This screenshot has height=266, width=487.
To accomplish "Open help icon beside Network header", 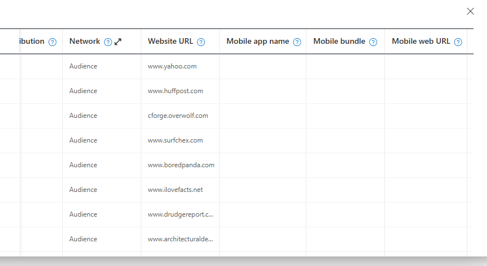I will [x=108, y=42].
